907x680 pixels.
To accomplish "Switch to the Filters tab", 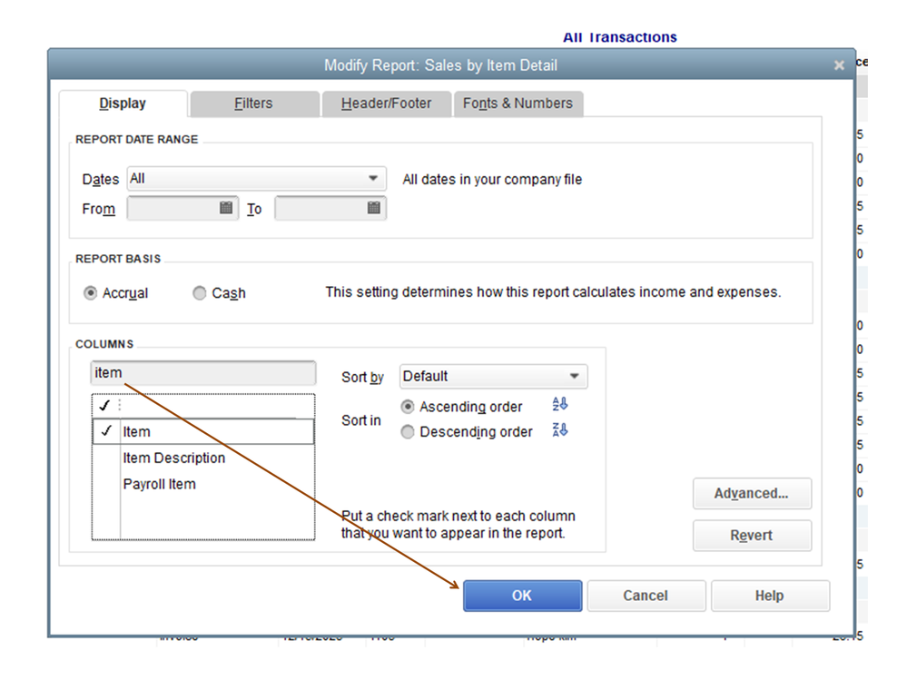I will coord(254,103).
